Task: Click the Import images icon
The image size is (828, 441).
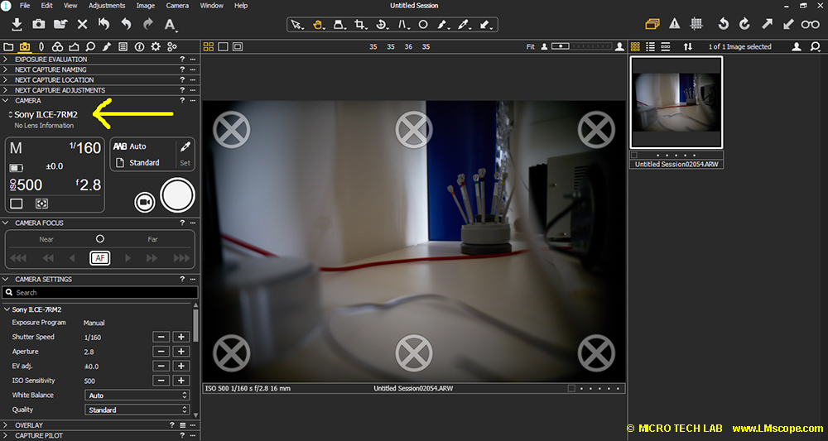Action: pyautogui.click(x=17, y=24)
